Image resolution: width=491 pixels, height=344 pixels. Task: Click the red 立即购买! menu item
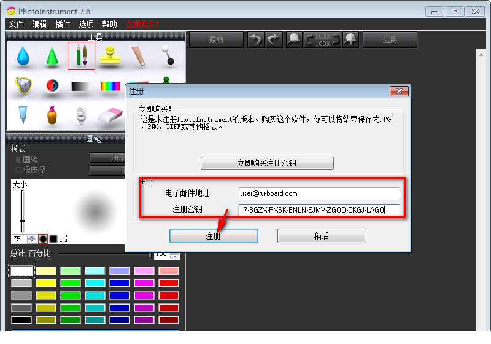point(142,24)
